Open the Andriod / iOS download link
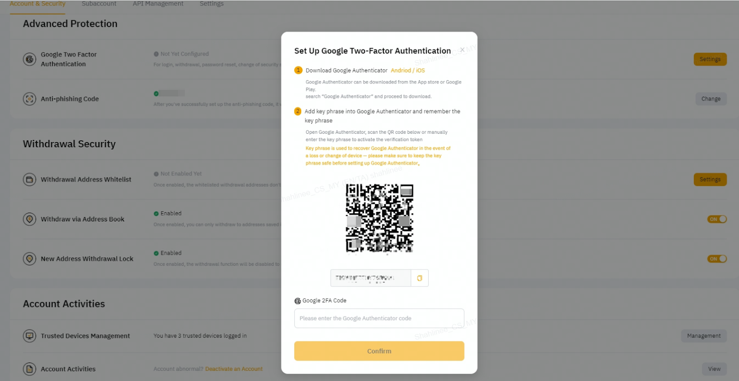This screenshot has height=381, width=739. [x=408, y=71]
